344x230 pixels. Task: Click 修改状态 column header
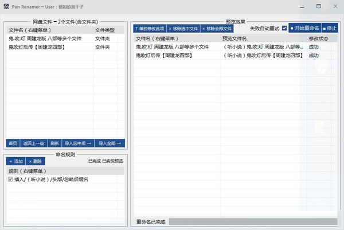click(x=318, y=38)
